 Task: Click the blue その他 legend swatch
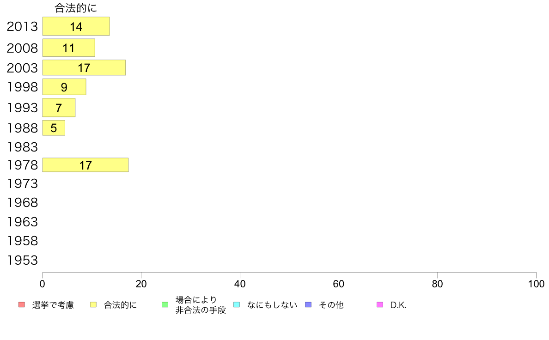[x=308, y=304]
